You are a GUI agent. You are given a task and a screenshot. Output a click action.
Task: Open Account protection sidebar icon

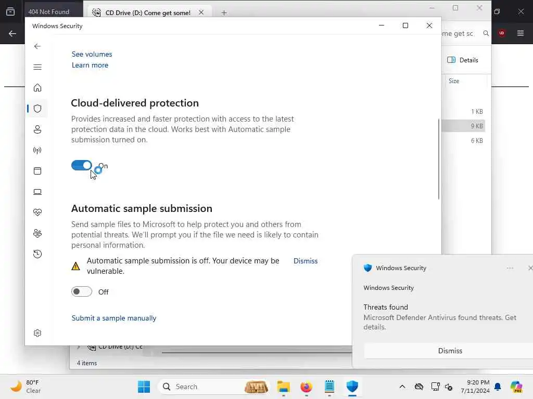[37, 129]
